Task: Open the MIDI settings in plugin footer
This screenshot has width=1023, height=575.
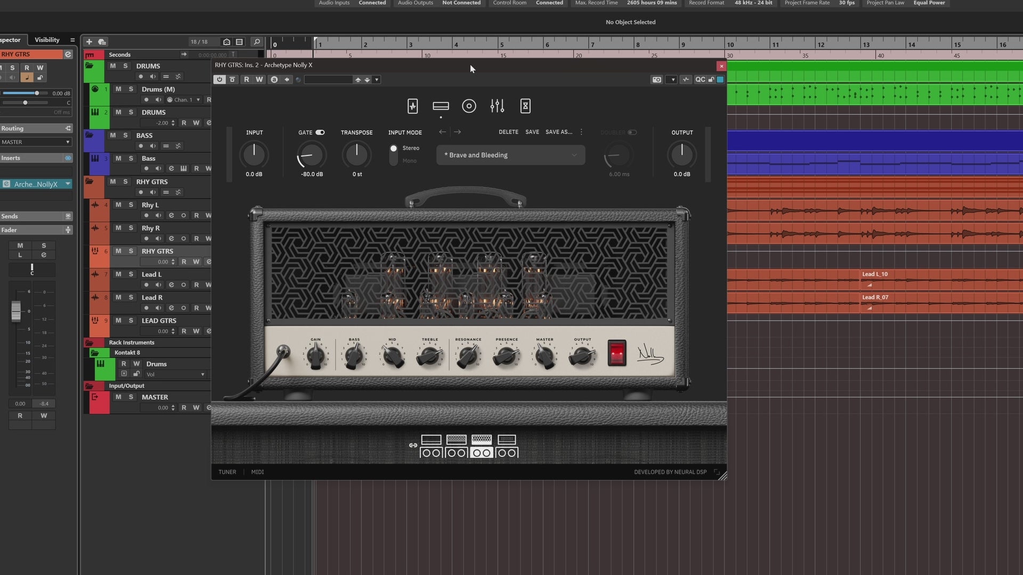Action: tap(257, 472)
